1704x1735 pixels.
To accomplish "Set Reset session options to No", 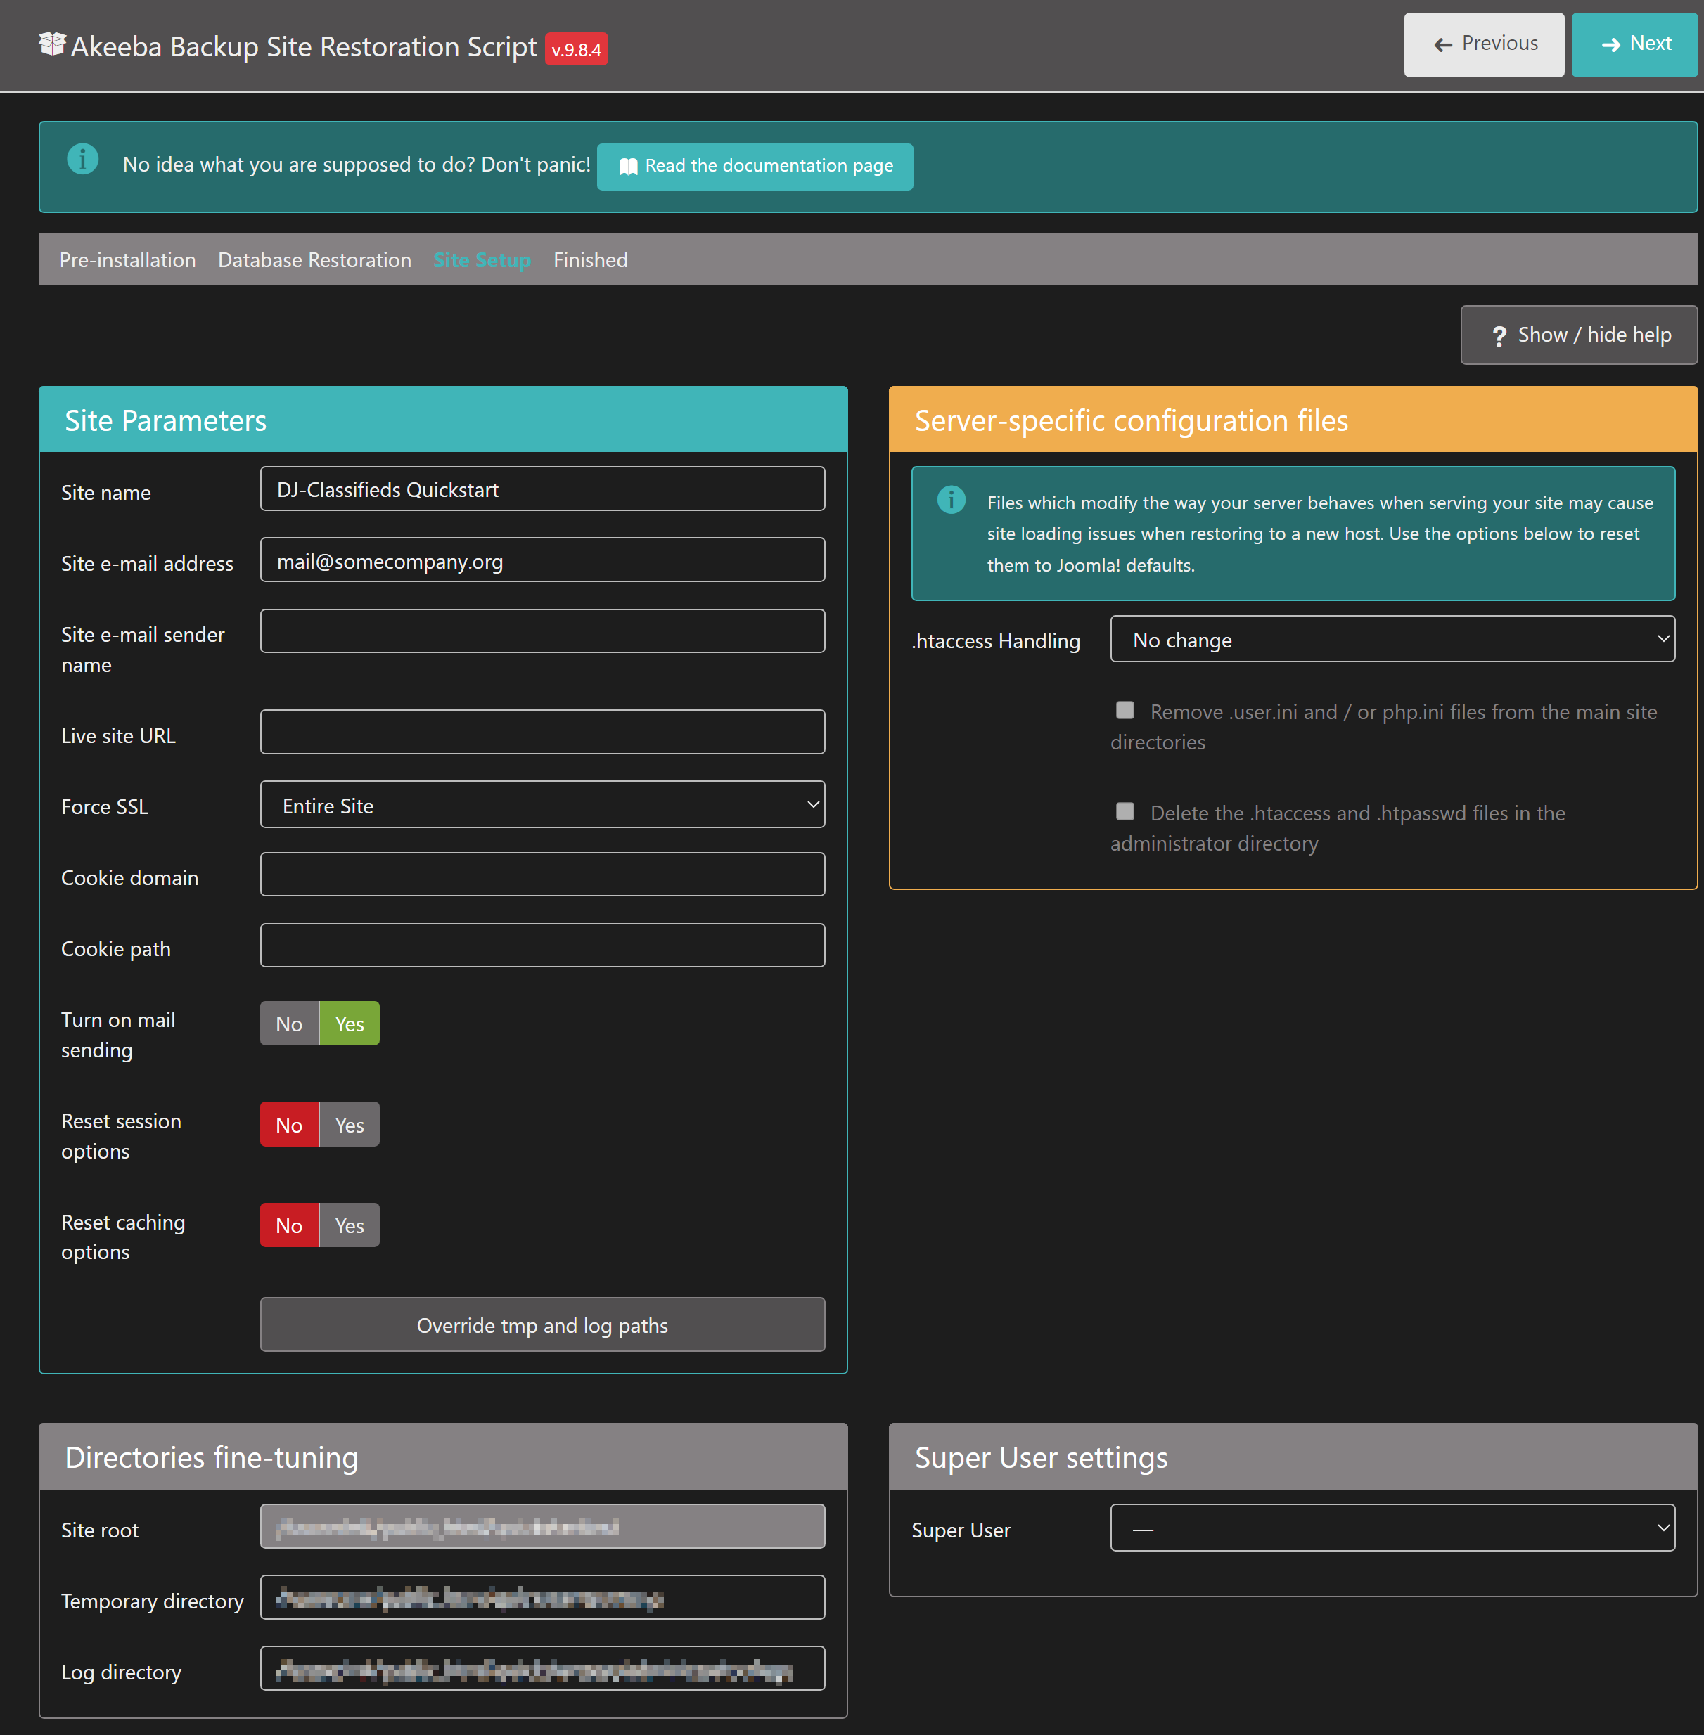I will click(289, 1125).
